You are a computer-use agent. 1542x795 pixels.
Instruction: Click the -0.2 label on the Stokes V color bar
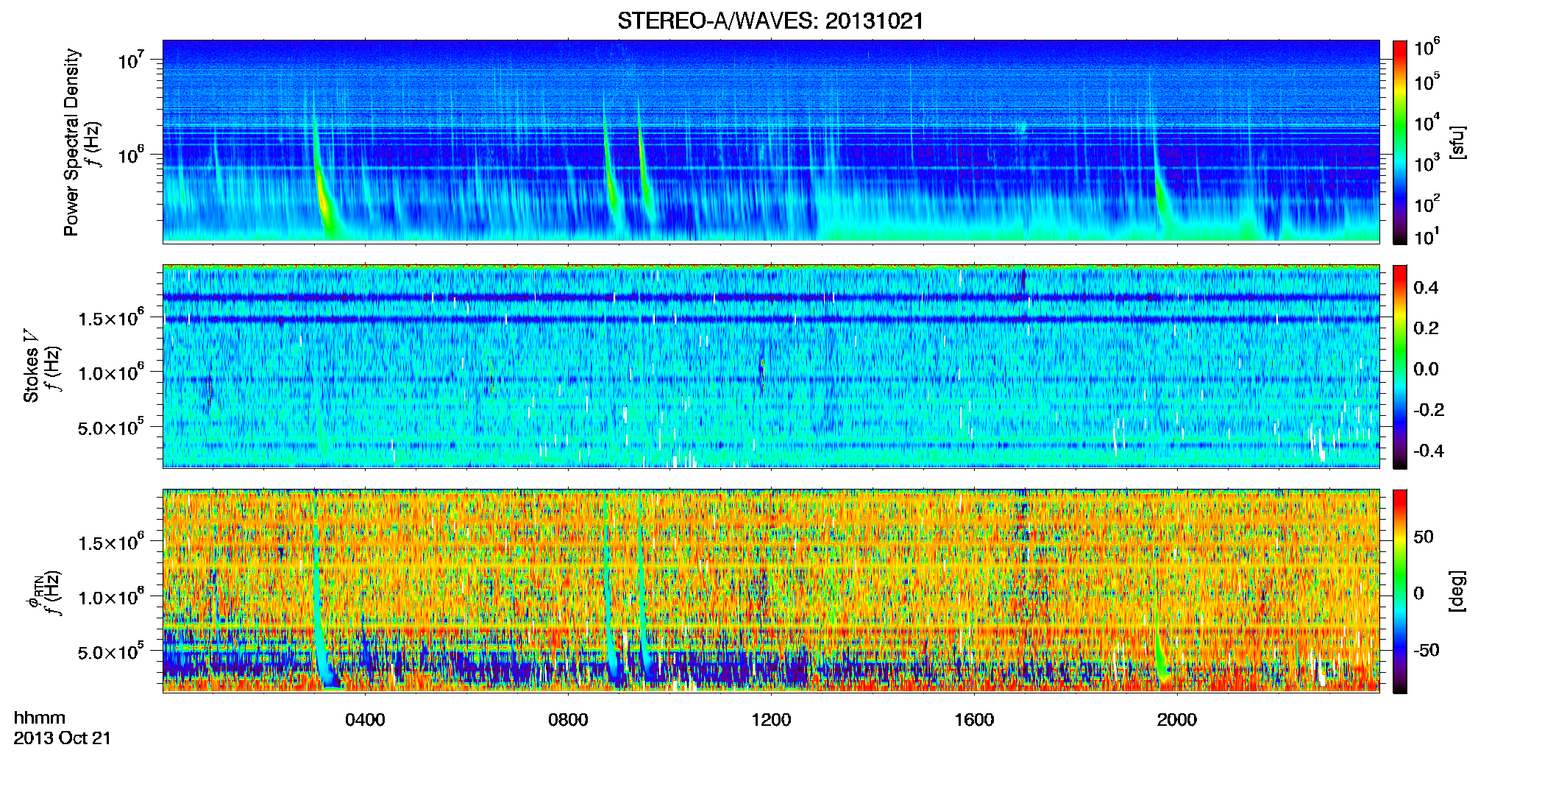tap(1429, 410)
